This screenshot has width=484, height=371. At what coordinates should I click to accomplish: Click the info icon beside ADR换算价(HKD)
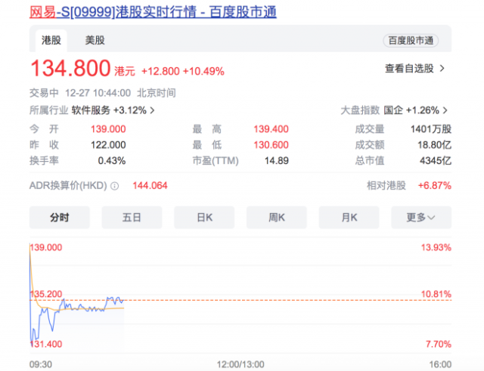[x=114, y=186]
